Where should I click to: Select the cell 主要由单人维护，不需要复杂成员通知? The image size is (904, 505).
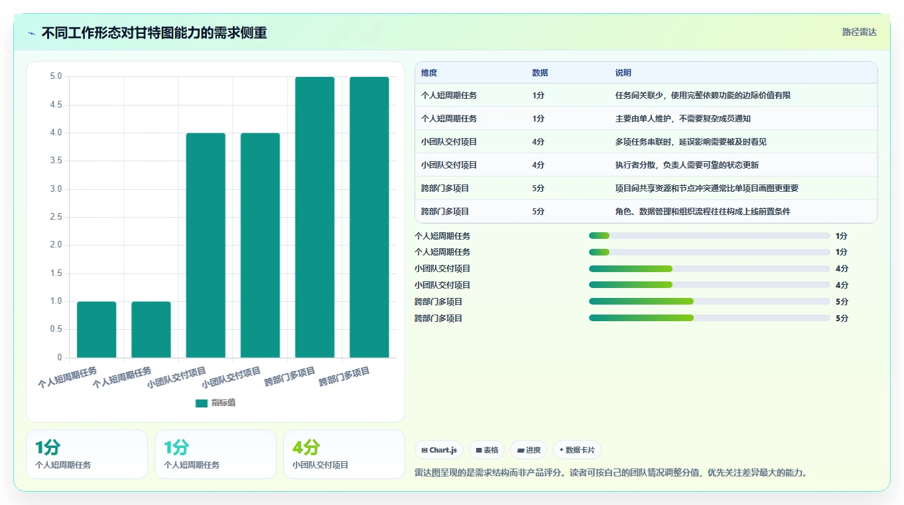coord(683,119)
